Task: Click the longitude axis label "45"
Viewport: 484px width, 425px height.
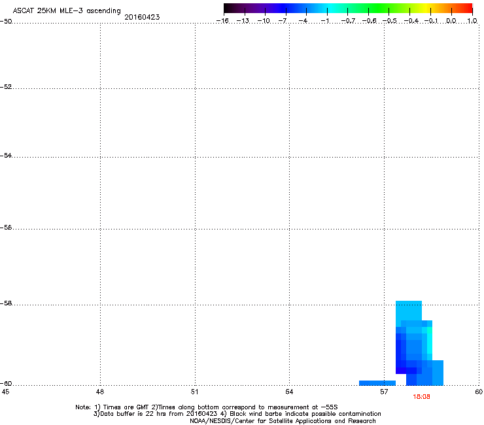Action: [x=5, y=392]
